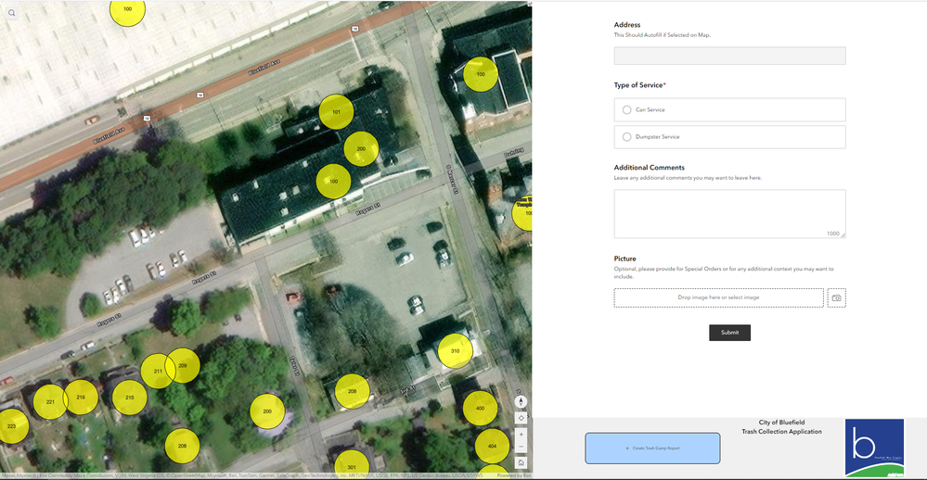
Task: Select marker 200 on the dark-roofed building
Action: point(361,149)
